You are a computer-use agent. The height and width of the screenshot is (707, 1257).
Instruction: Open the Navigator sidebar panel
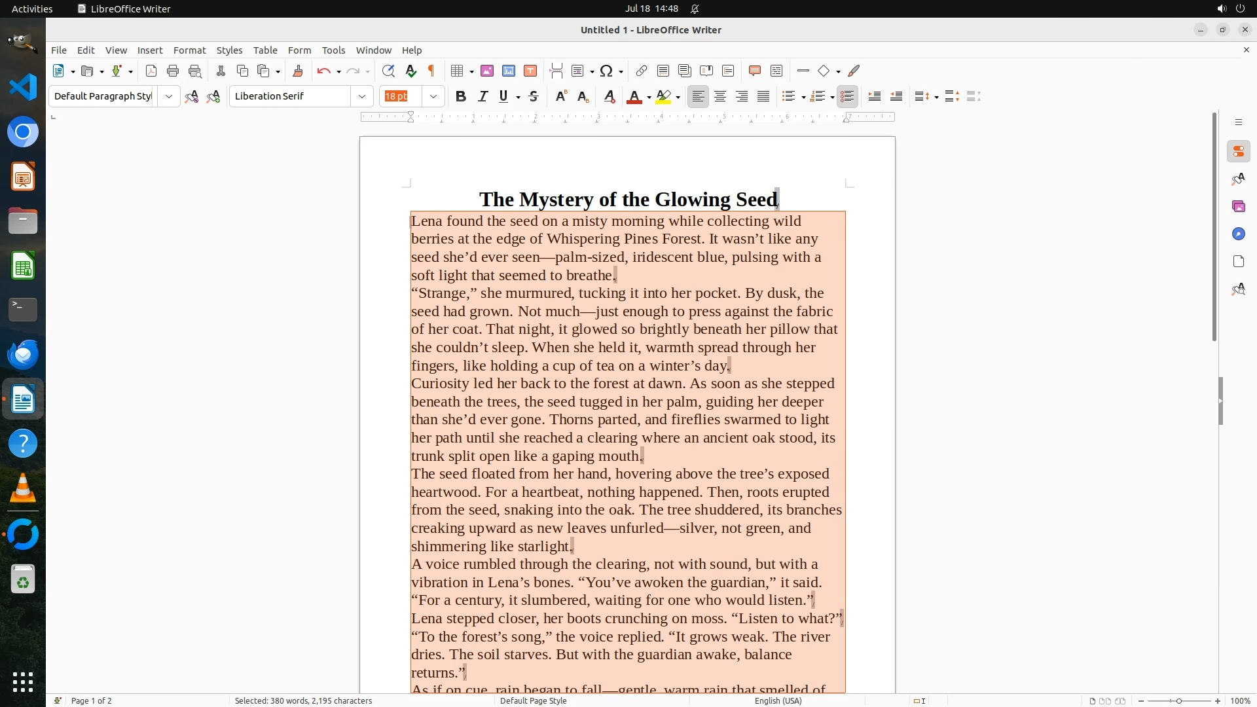coord(1238,234)
